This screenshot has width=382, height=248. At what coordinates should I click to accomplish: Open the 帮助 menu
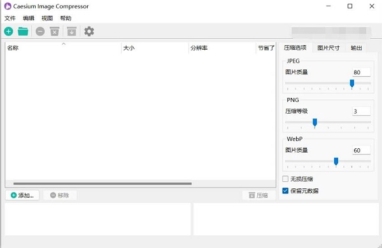(66, 18)
